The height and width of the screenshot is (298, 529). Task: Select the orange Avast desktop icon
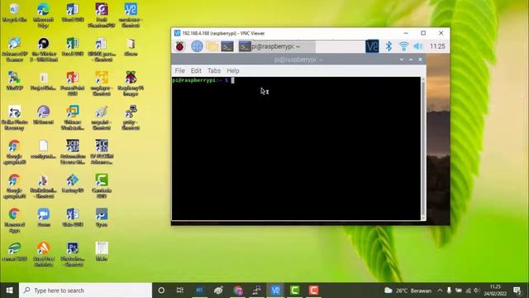[43, 254]
